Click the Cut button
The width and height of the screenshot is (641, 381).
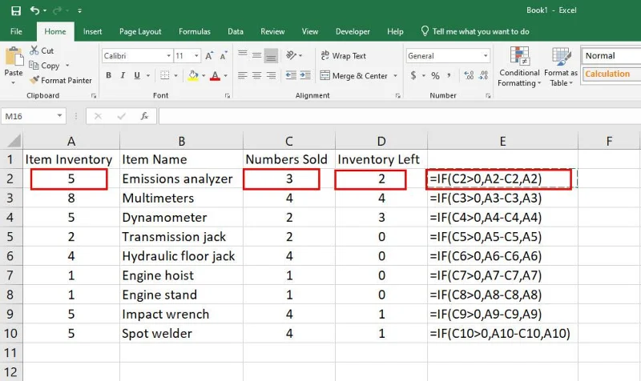[x=42, y=50]
